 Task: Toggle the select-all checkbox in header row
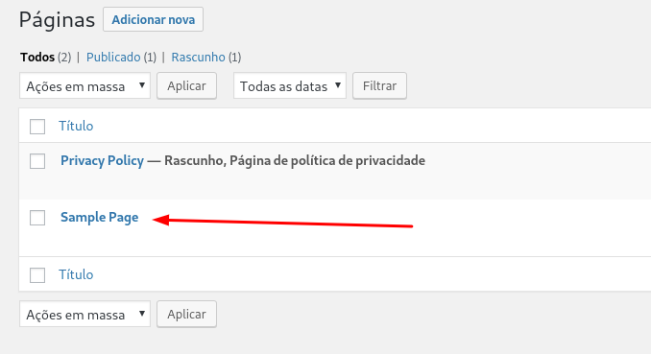tap(37, 127)
